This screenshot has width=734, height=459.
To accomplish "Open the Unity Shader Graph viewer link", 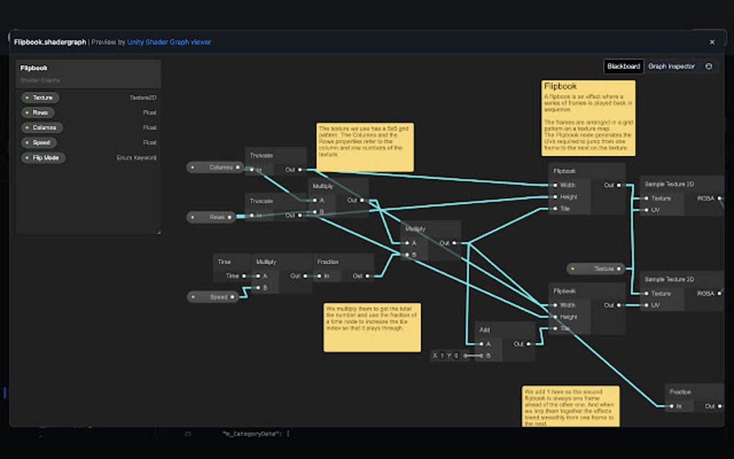I will tap(169, 42).
